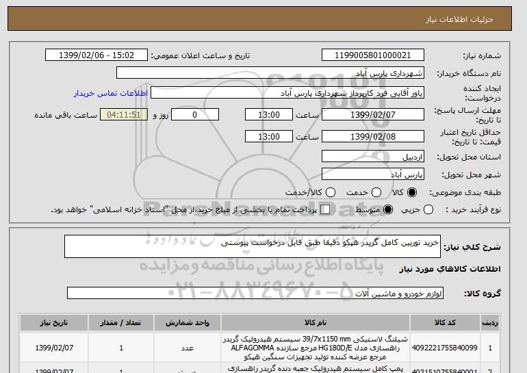Choose the متوسط purchase process option

click(388, 209)
